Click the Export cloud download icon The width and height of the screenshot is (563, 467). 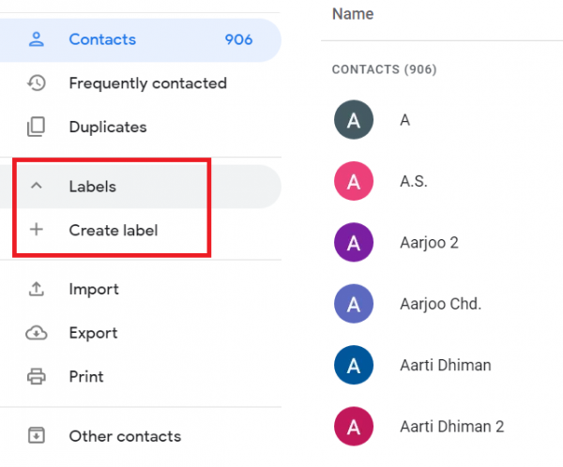[x=37, y=333]
